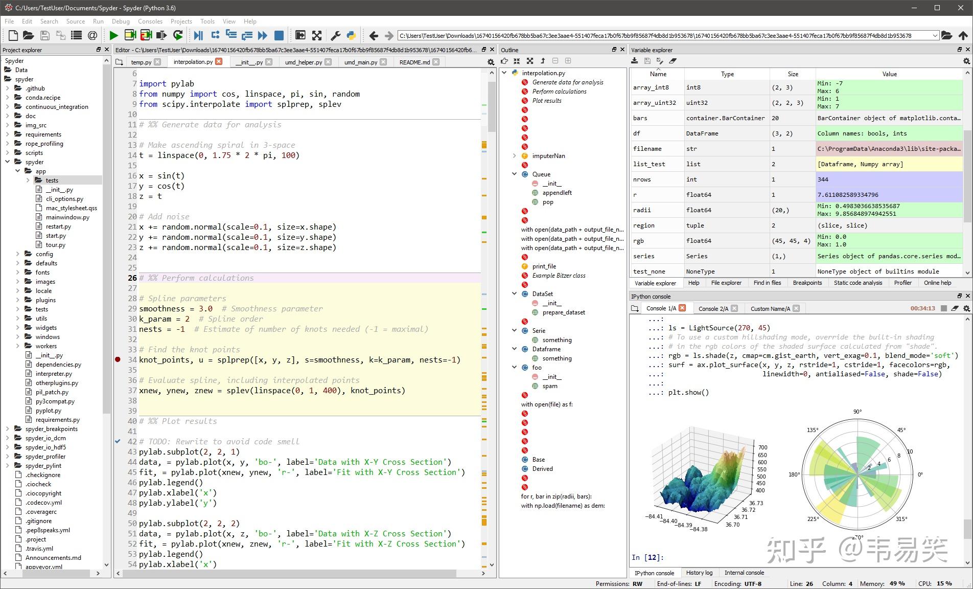Stop debugging with the blue square button
The image size is (973, 589).
coord(279,35)
